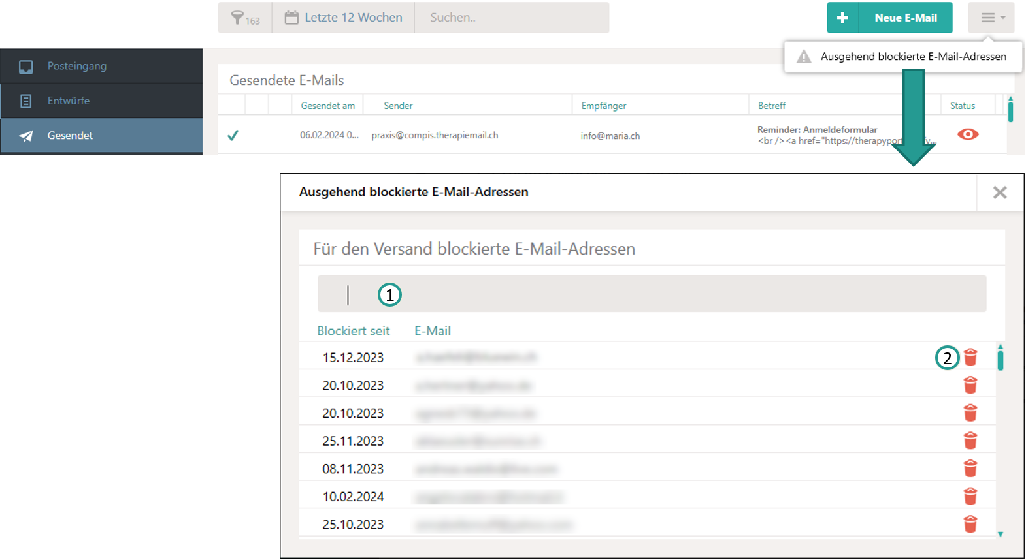Select the row dated 25.10.2023
Screen dimensions: 1026x560
[x=647, y=524]
